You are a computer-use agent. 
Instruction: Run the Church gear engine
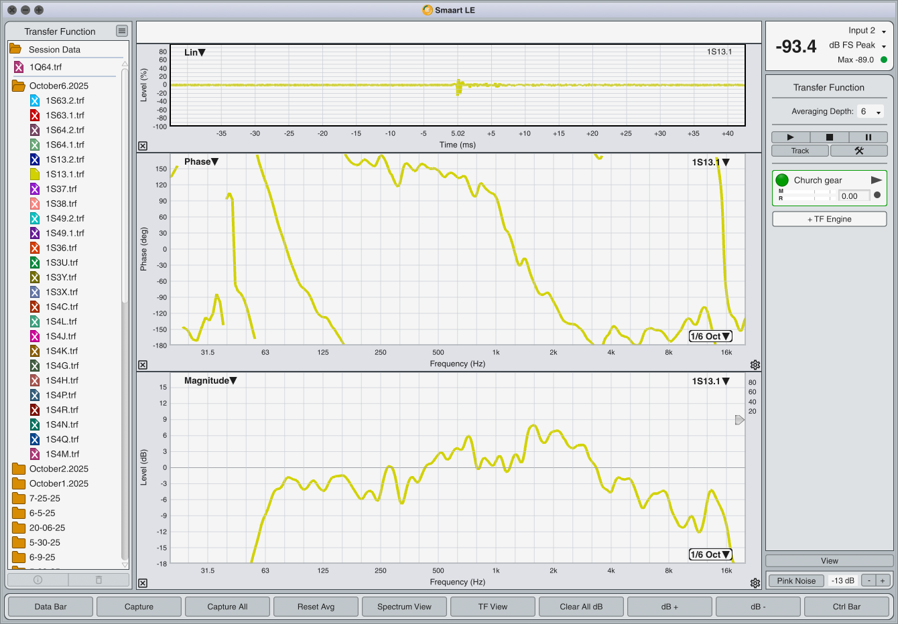point(876,180)
